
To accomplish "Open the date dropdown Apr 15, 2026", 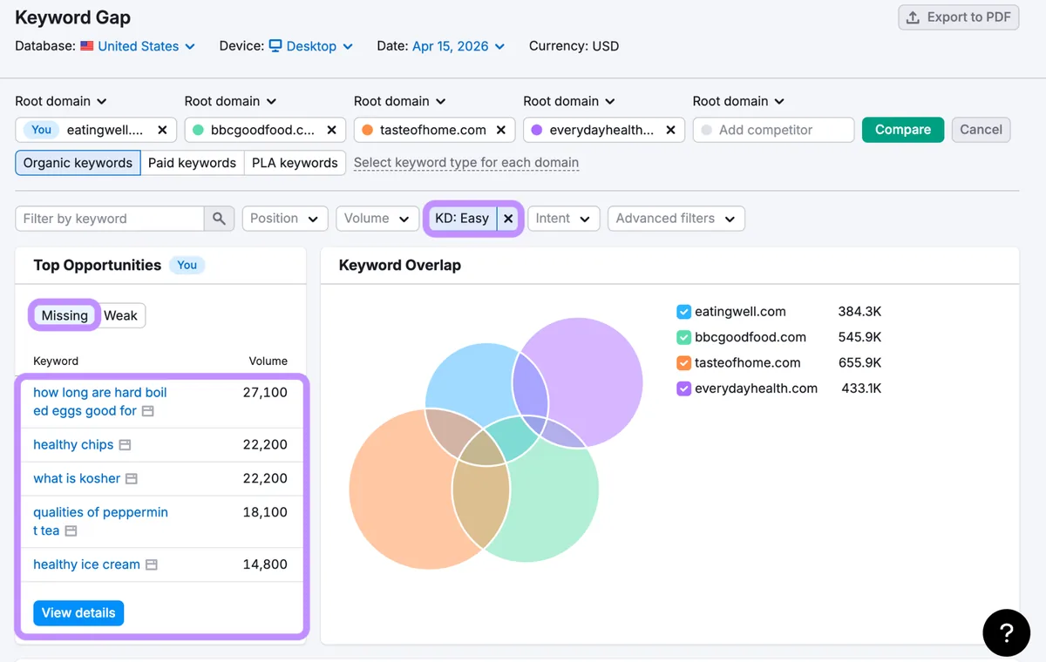I will point(458,46).
